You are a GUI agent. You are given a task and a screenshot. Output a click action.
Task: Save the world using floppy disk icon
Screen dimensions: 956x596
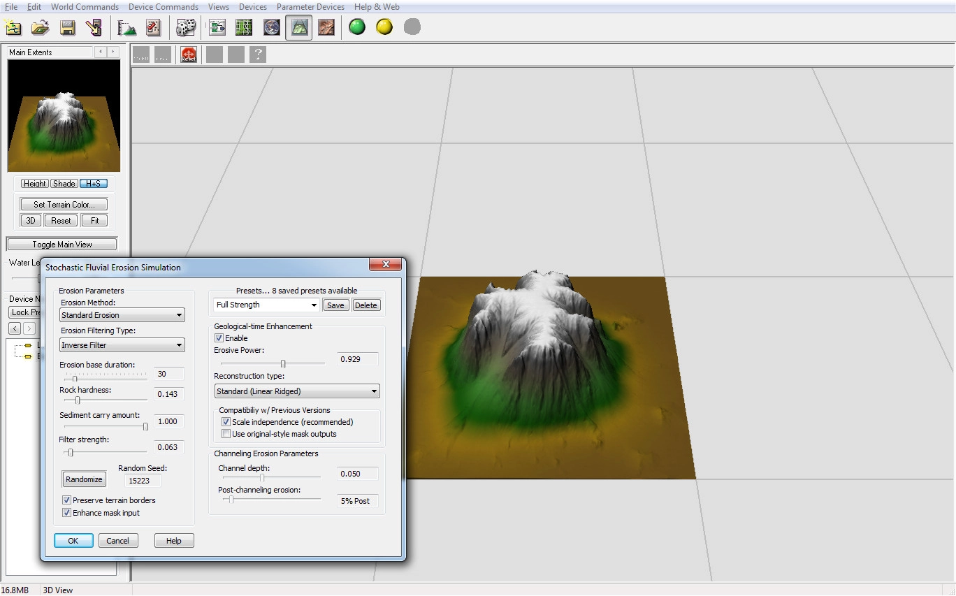tap(67, 27)
